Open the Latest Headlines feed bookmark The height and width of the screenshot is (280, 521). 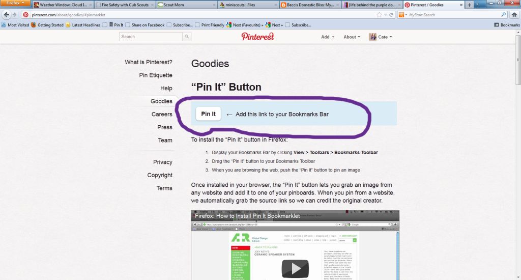click(83, 25)
